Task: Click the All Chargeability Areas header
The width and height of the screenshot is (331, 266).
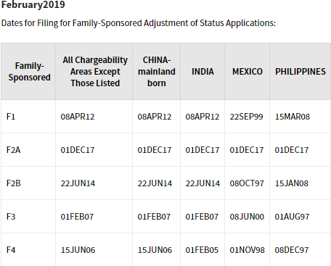Action: point(95,72)
